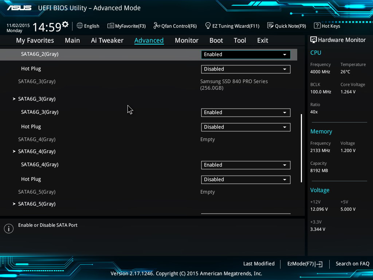Open Qfan Control via the fan icon

tap(157, 26)
